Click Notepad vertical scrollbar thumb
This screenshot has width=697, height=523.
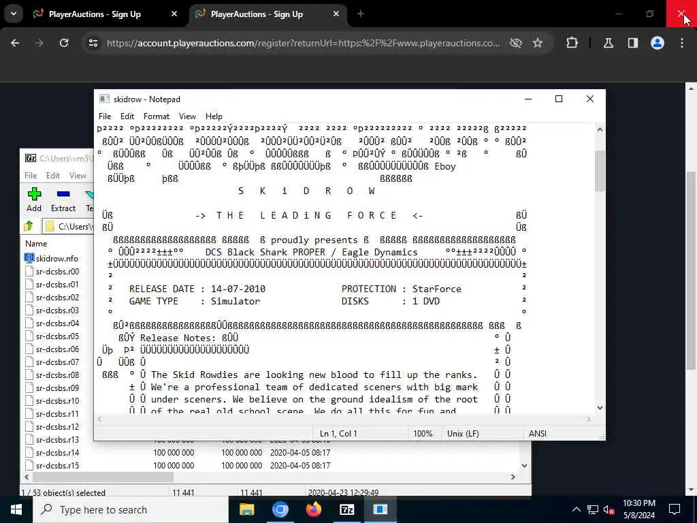coord(600,171)
